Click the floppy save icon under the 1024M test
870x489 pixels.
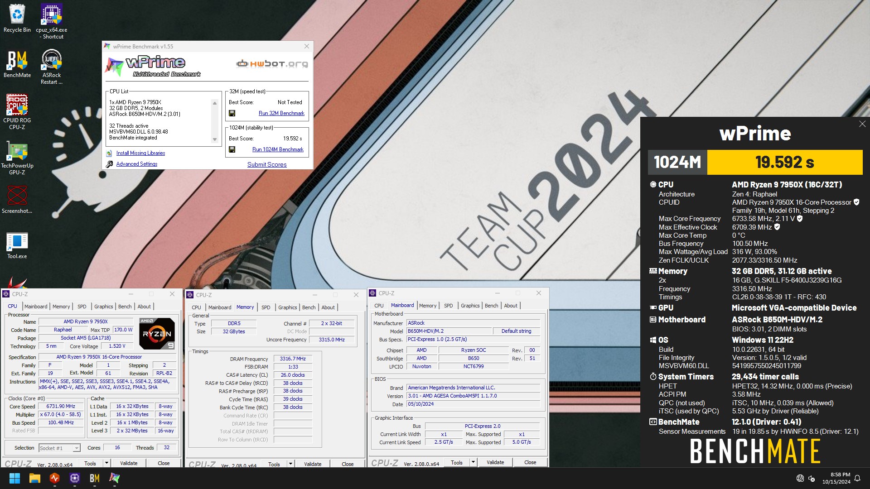[232, 149]
